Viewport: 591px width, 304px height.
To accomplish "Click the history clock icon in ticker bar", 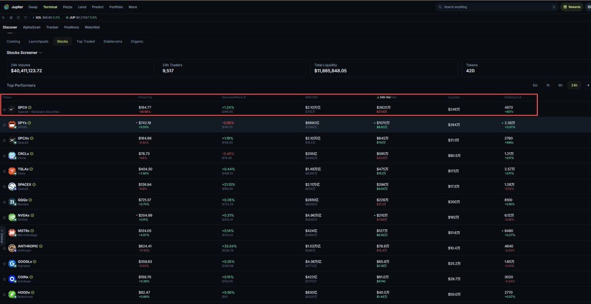I will [x=26, y=17].
